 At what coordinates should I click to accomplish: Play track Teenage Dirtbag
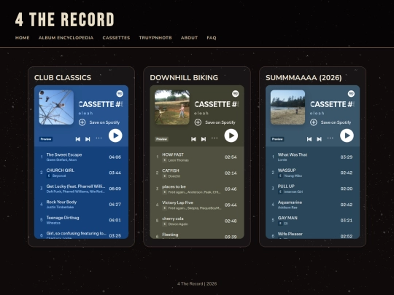[82, 220]
